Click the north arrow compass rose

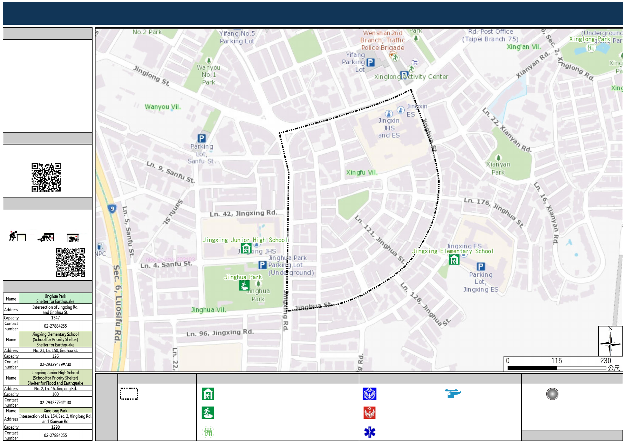pyautogui.click(x=610, y=341)
